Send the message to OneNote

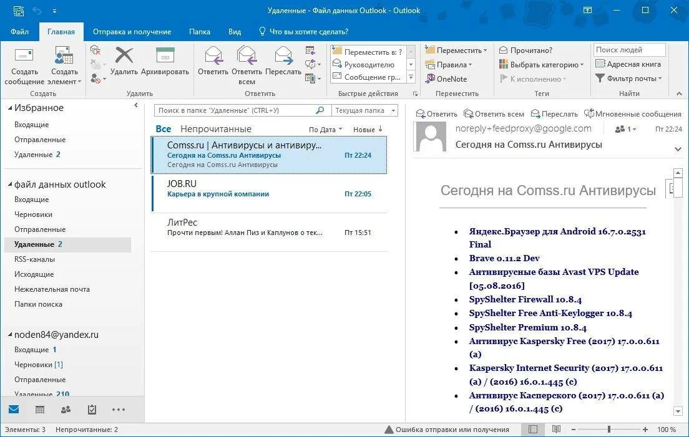click(446, 79)
